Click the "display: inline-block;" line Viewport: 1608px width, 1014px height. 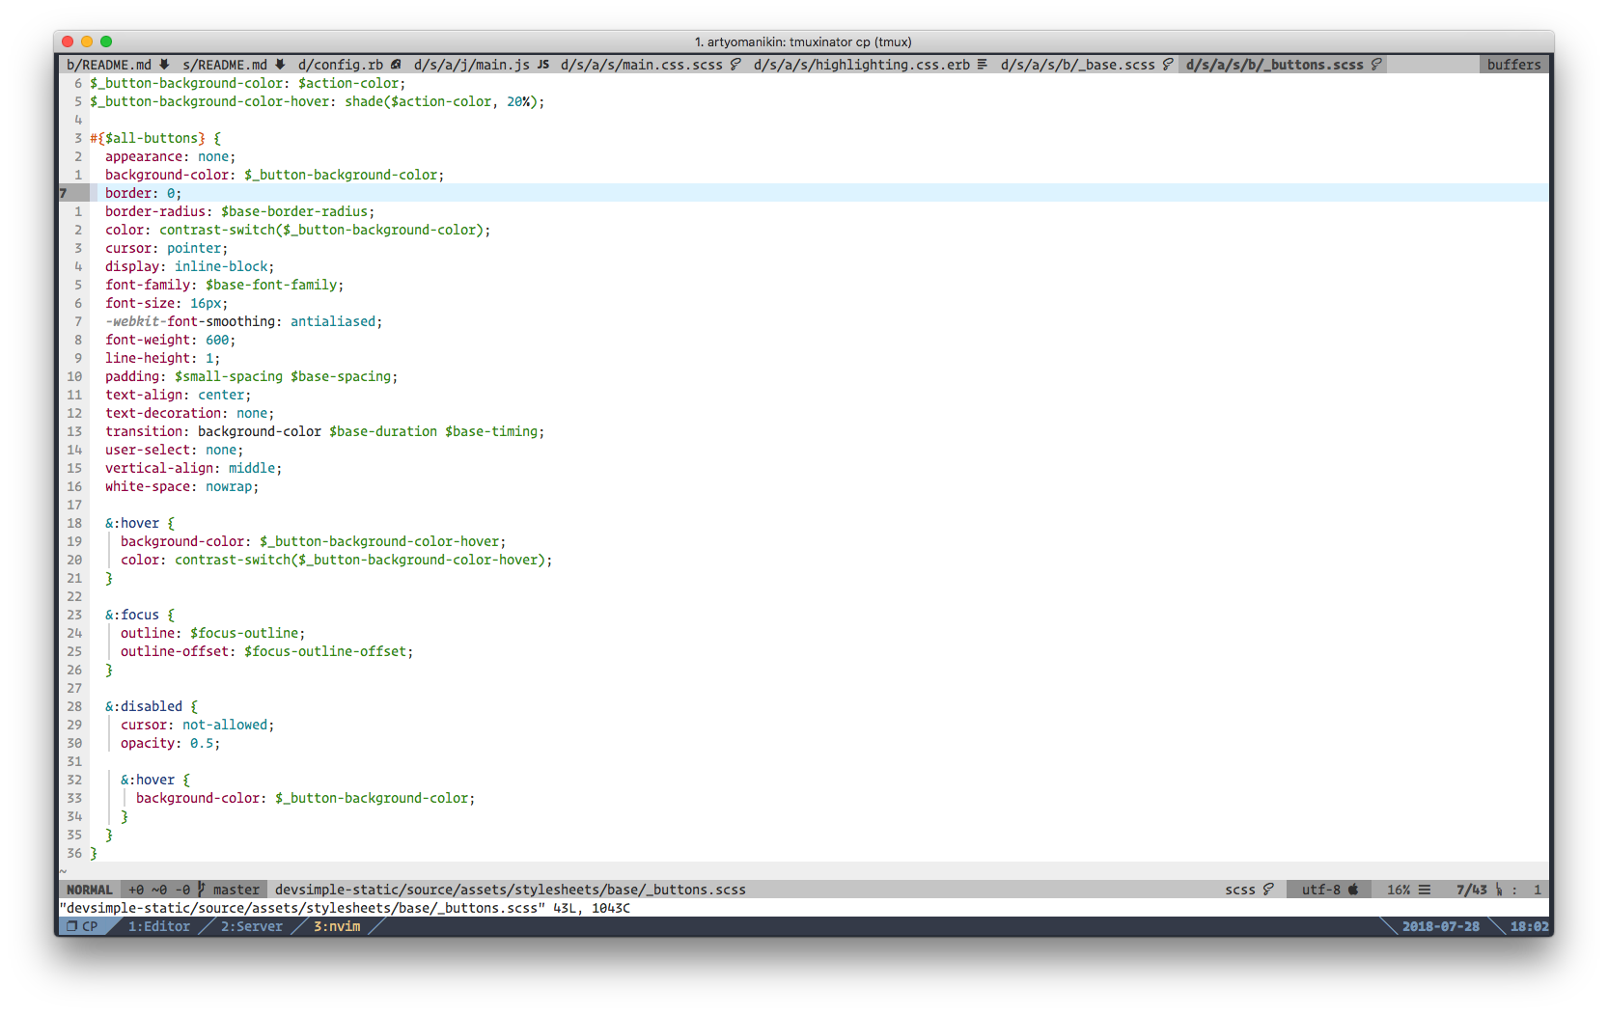[189, 266]
